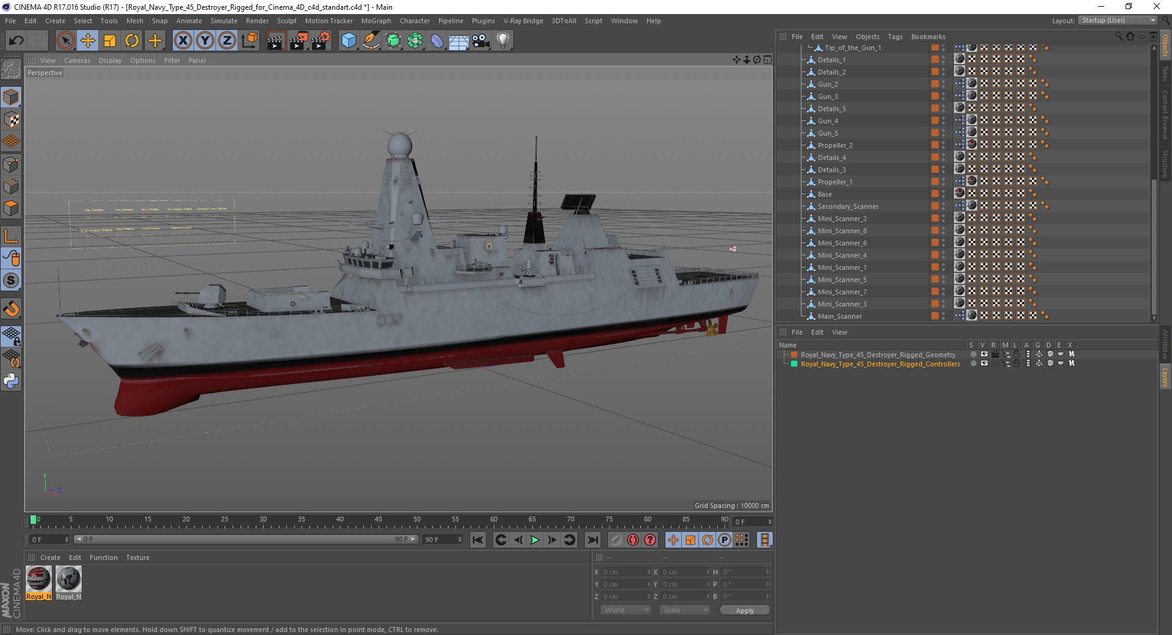
Task: Toggle lock for Geometry layer
Action: click(1016, 354)
